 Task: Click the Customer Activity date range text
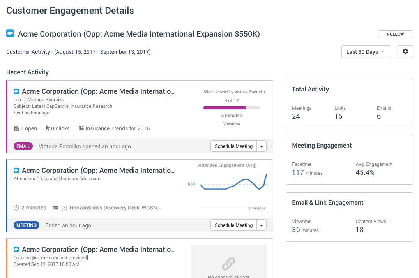(x=79, y=52)
